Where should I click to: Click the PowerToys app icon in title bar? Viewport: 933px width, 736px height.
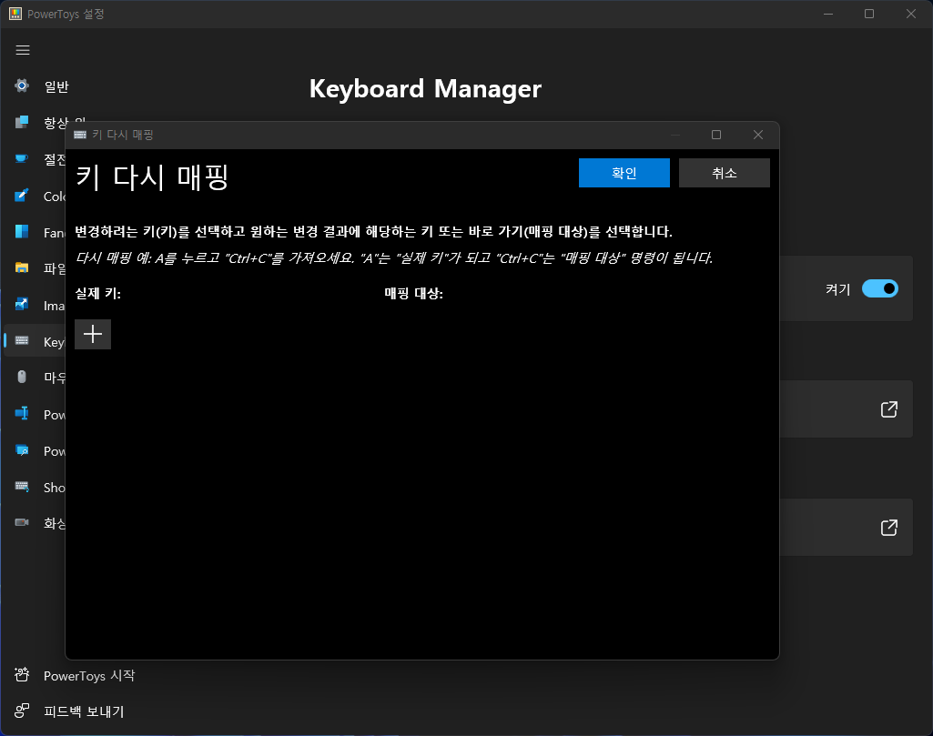15,14
